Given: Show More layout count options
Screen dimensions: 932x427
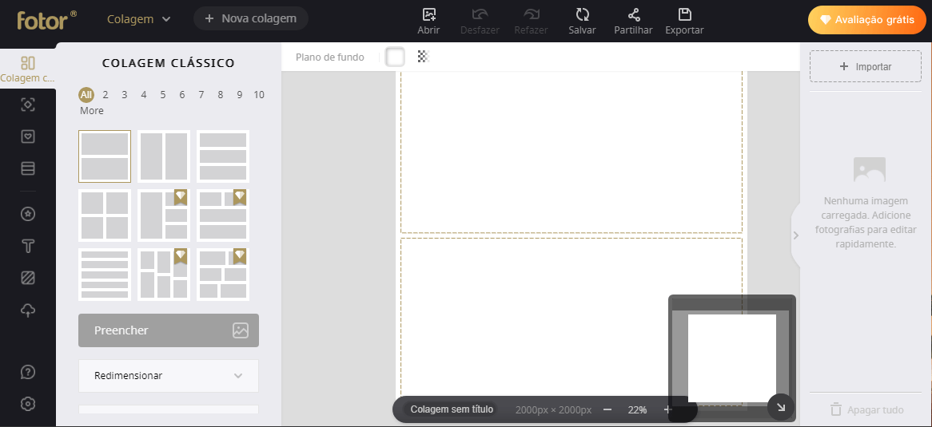Looking at the screenshot, I should click(x=92, y=111).
